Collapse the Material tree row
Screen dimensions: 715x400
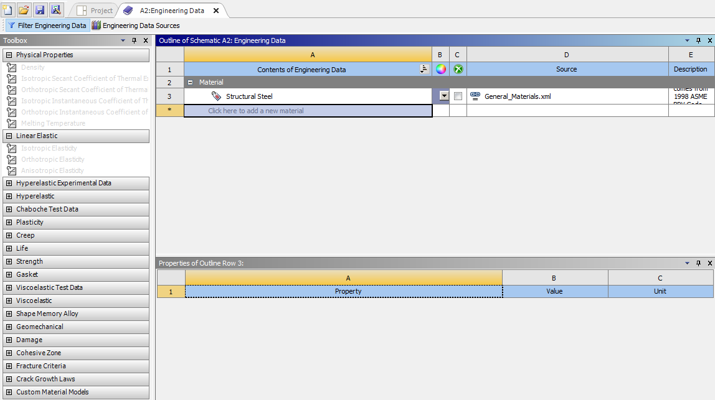(190, 83)
